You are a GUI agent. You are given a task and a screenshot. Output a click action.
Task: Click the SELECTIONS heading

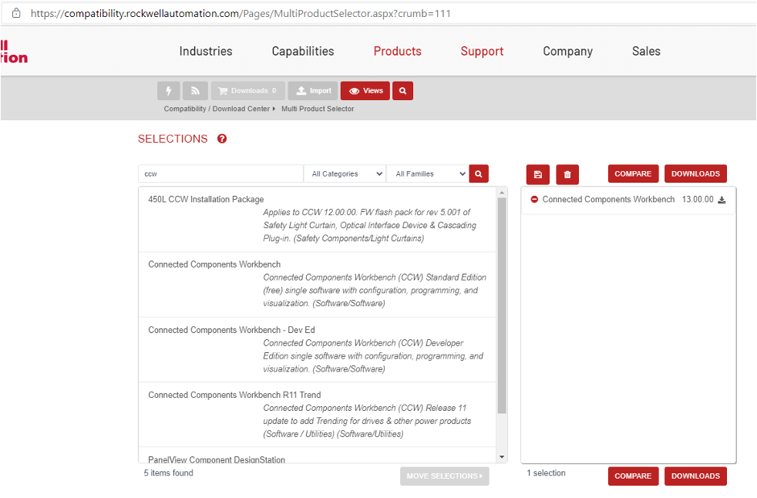pos(173,139)
